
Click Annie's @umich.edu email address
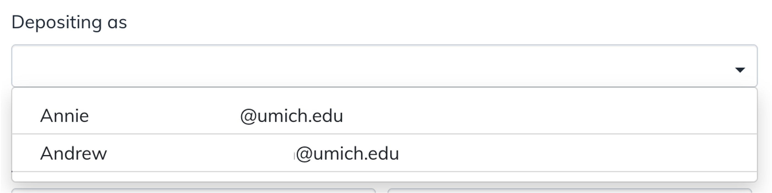coord(292,116)
